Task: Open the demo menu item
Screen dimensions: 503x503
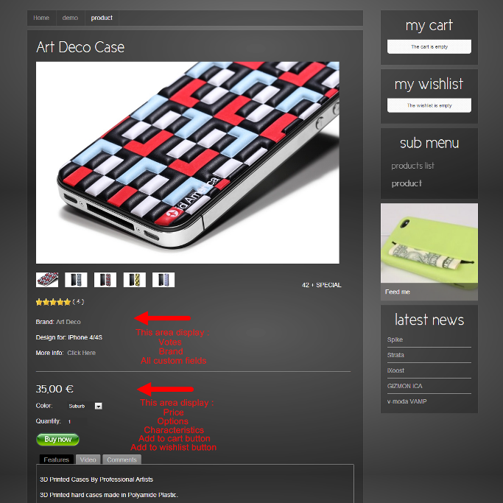Action: [70, 18]
